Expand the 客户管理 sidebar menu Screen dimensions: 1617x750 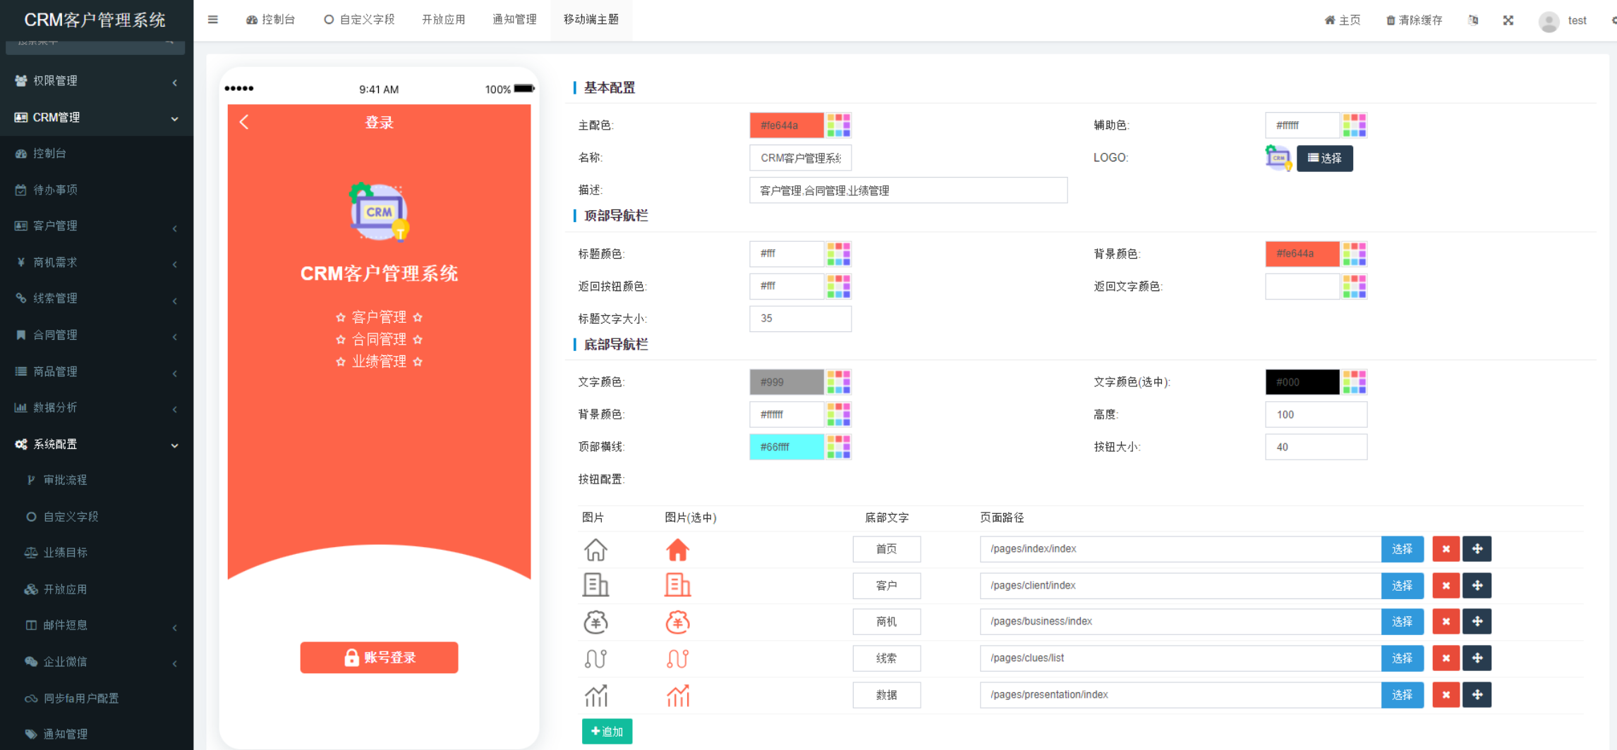coord(97,226)
